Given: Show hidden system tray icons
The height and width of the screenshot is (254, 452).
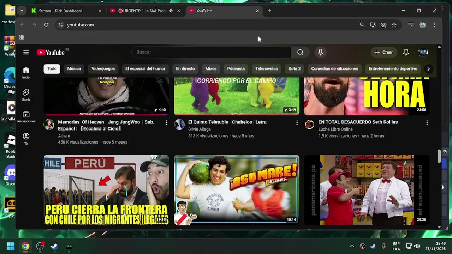Looking at the screenshot, I should (352, 246).
